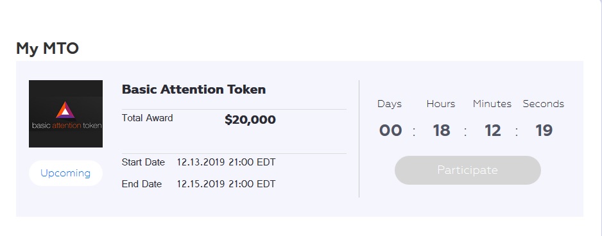Click the BAT triangle icon in logo
This screenshot has width=602, height=236.
[x=65, y=110]
